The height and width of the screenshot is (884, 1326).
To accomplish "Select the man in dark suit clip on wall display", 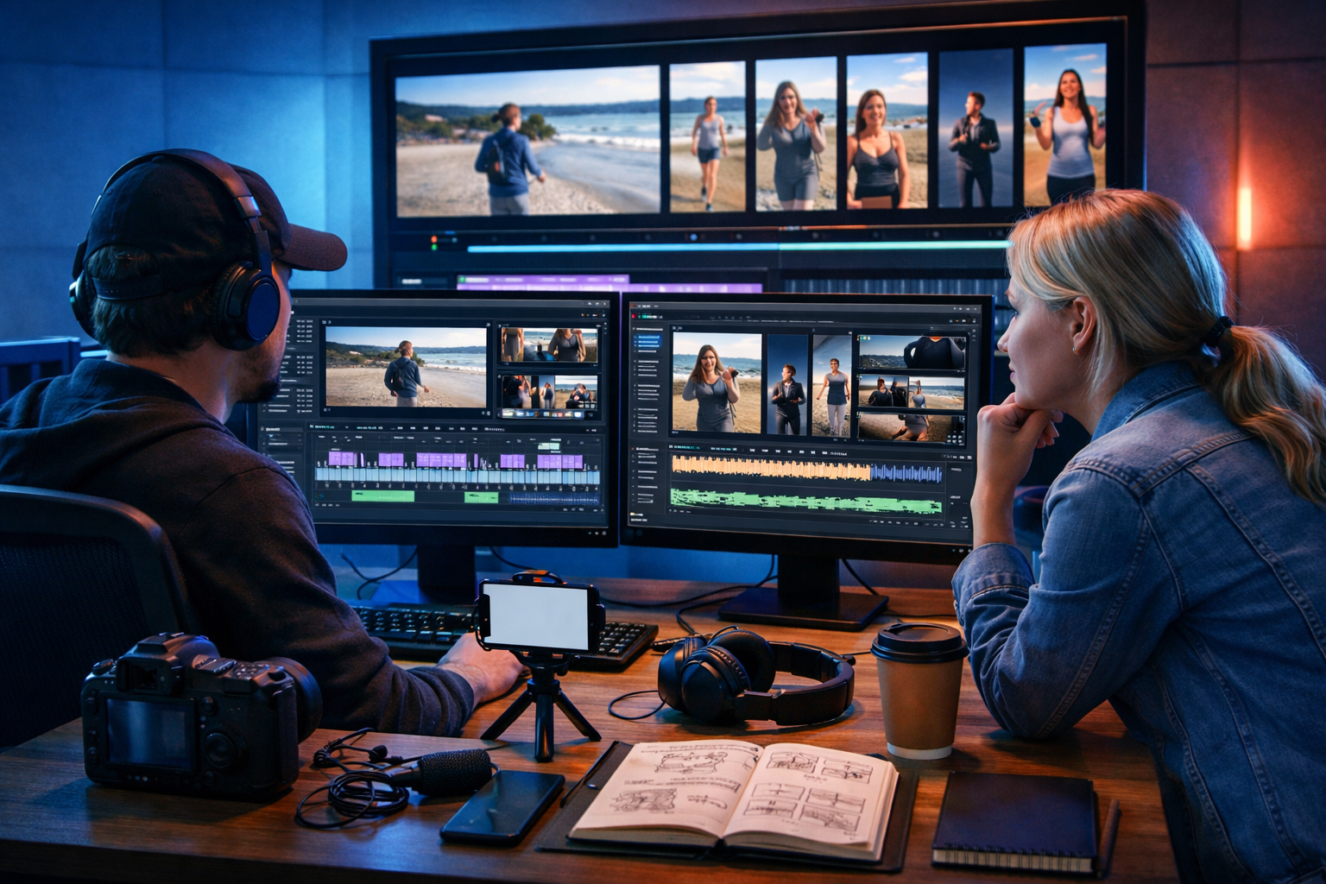I will (974, 128).
